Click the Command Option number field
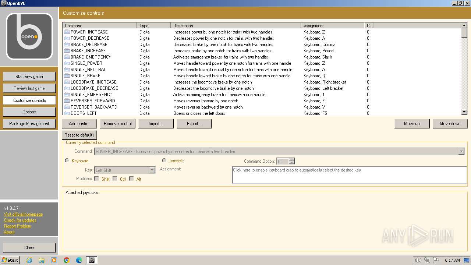This screenshot has height=265, width=471. pos(283,161)
